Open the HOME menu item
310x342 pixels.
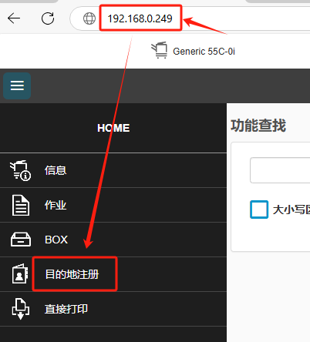(x=113, y=128)
